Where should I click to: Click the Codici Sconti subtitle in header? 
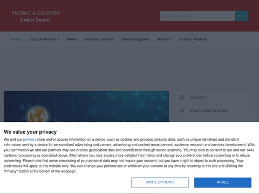35,20
